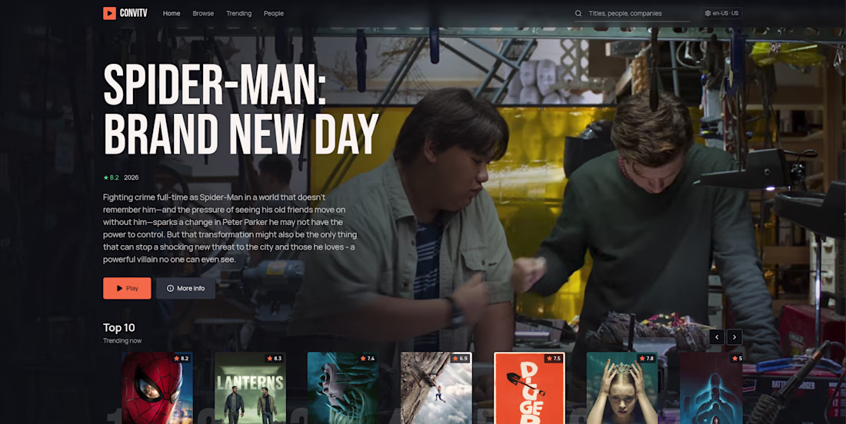Open the cliff climber poster rated 6.9
This screenshot has width=846, height=424.
[x=436, y=388]
